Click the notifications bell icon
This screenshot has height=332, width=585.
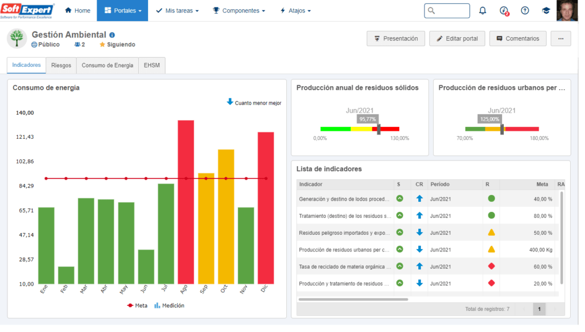click(483, 11)
